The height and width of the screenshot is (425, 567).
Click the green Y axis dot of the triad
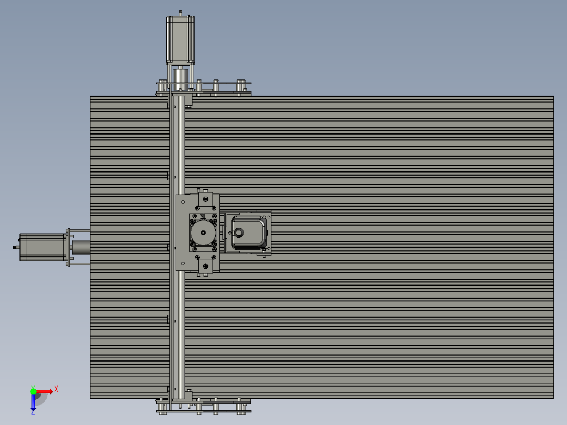point(33,391)
